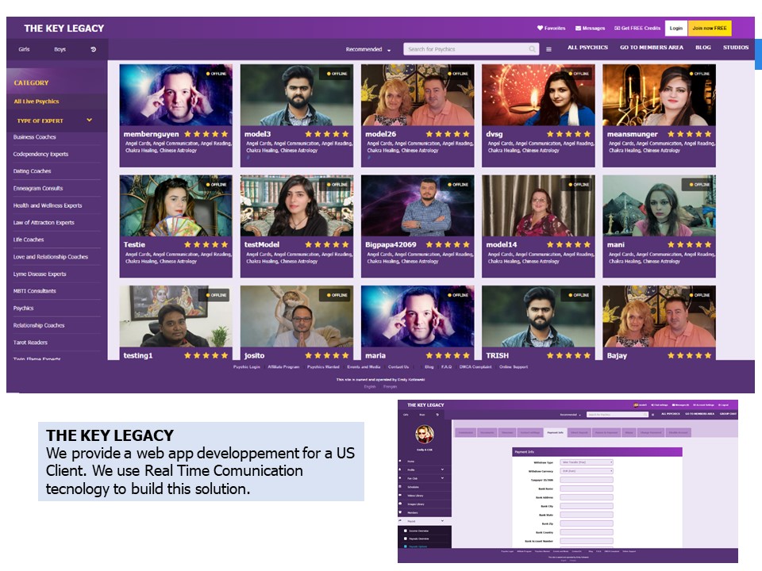This screenshot has width=762, height=571.
Task: Click Get FREE Credits link
Action: click(637, 29)
